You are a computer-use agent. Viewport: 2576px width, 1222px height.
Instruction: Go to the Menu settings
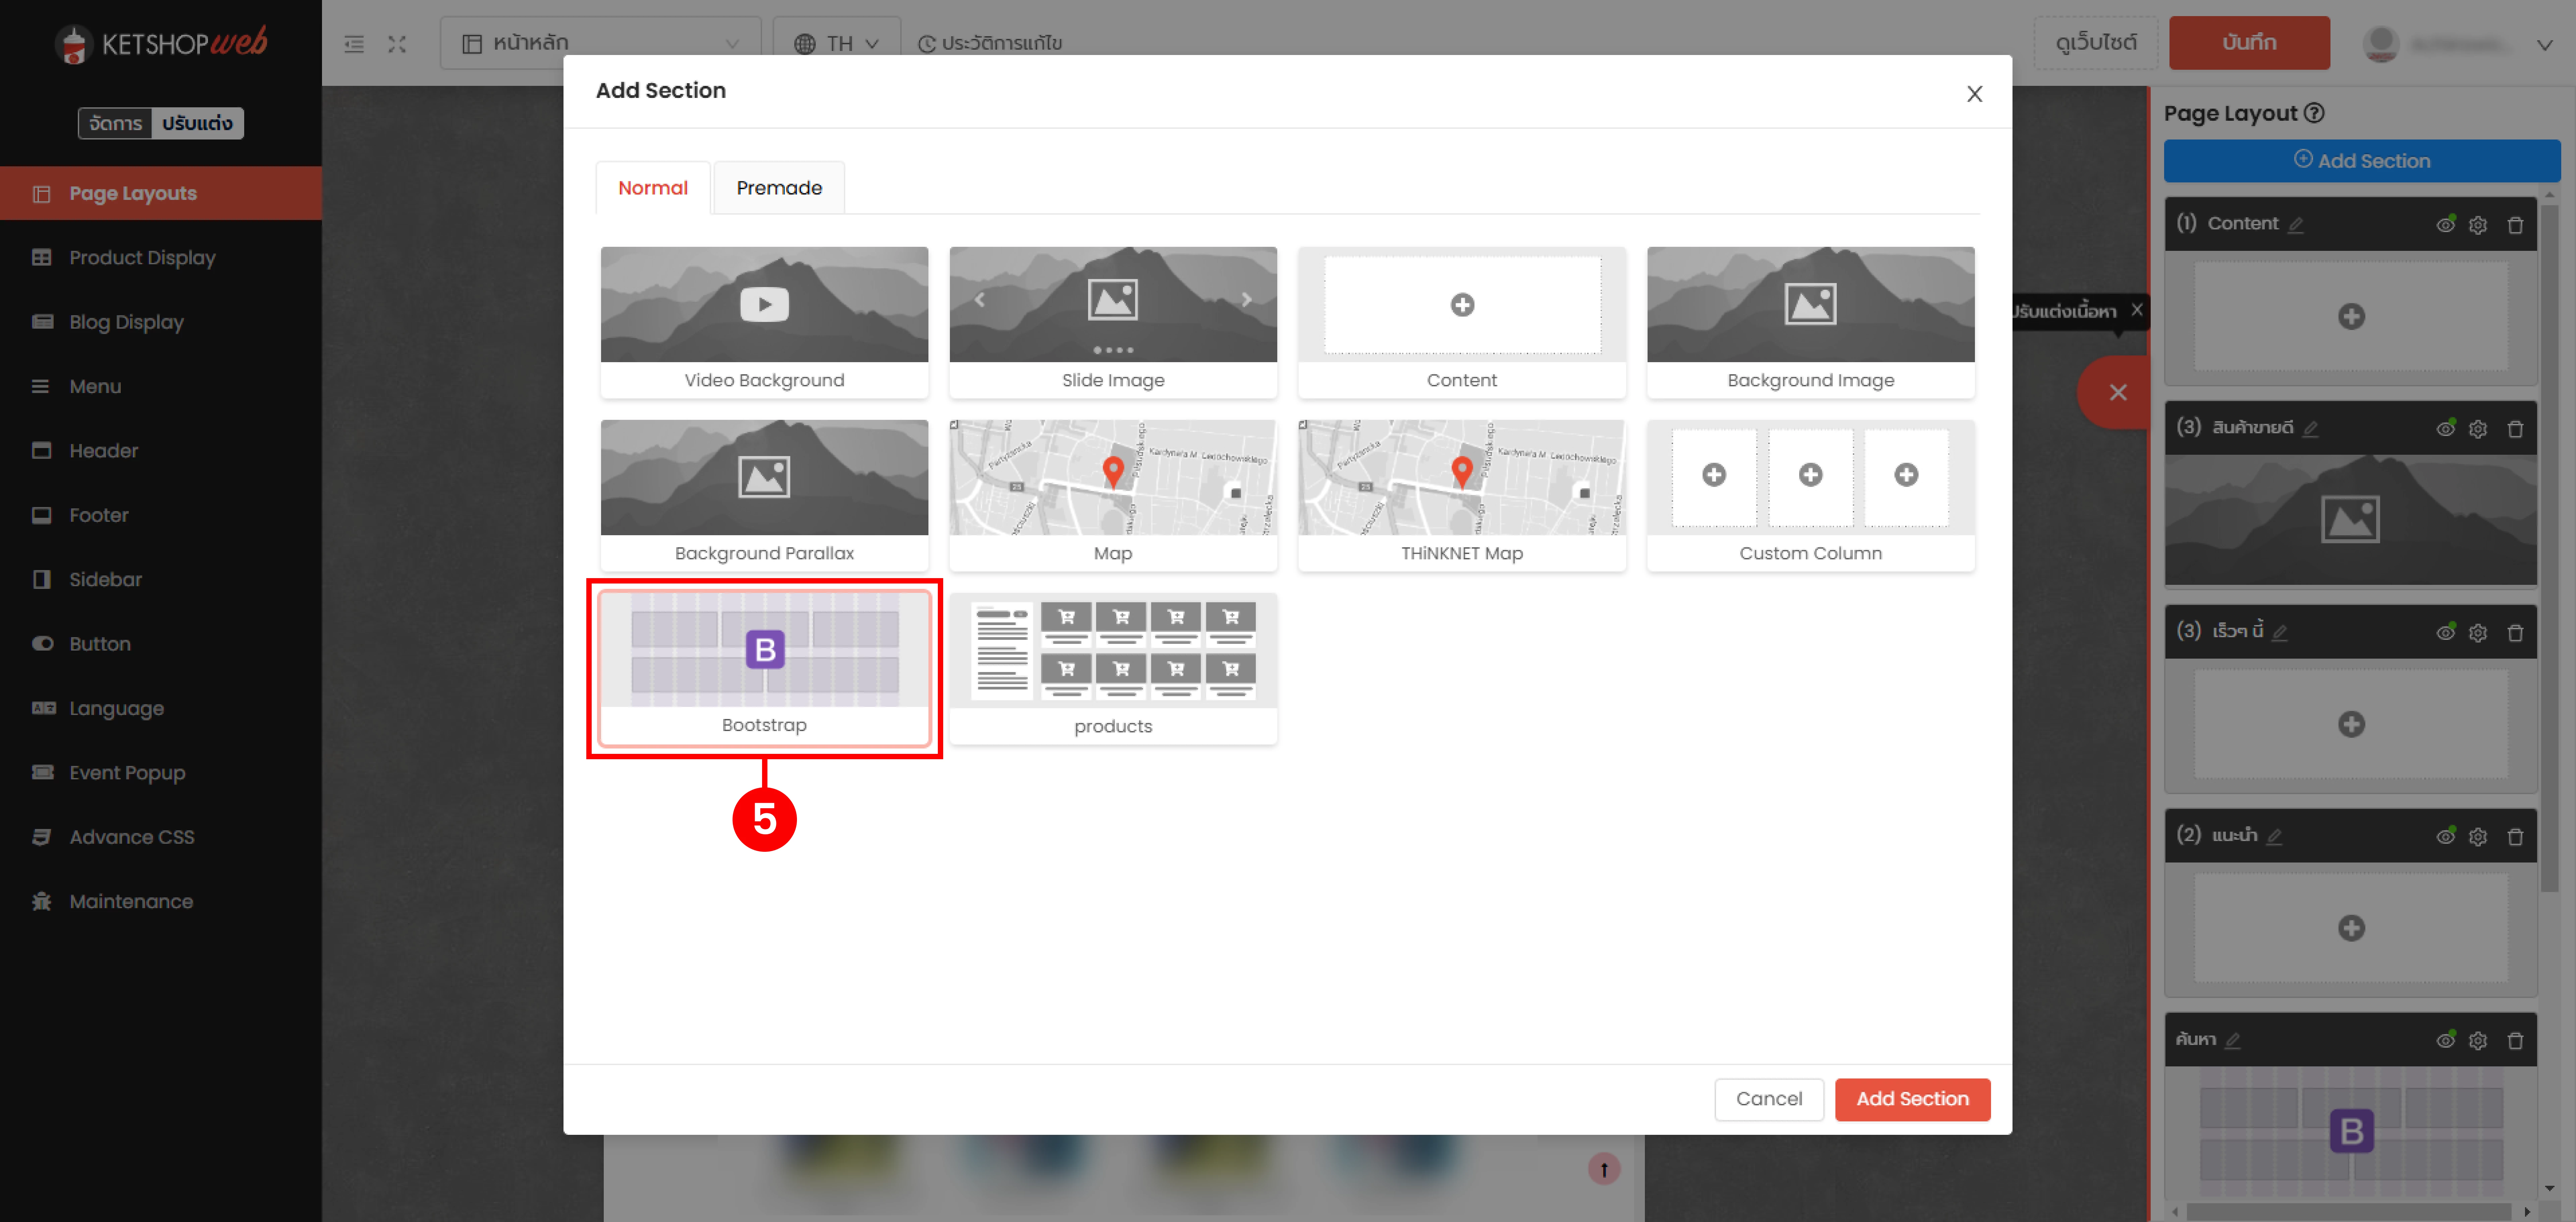pyautogui.click(x=161, y=386)
